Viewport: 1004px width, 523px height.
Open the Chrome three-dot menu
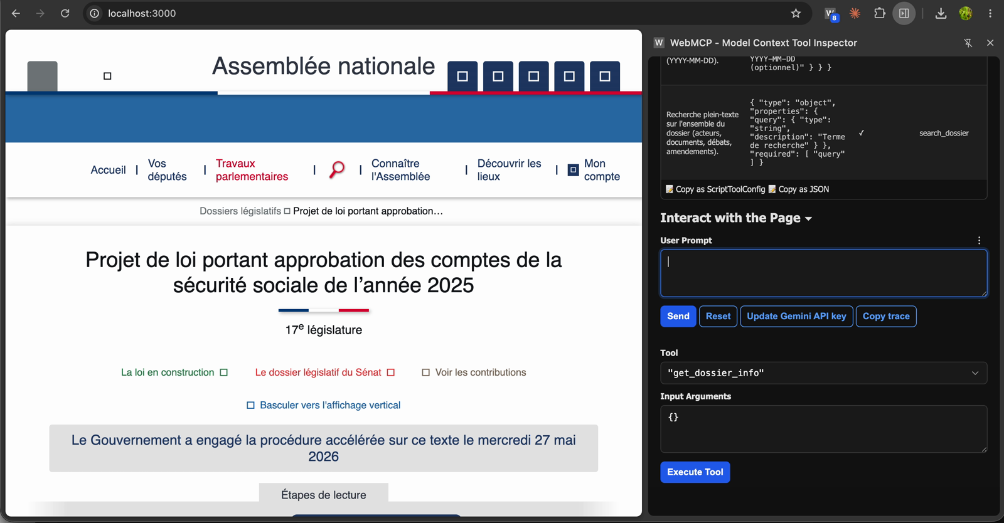click(x=990, y=13)
